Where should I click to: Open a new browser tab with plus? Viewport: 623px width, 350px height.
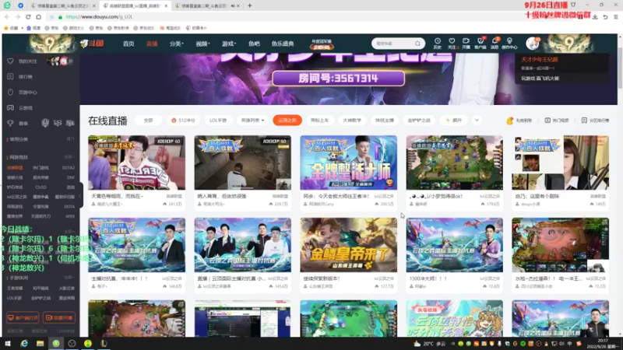[x=249, y=5]
